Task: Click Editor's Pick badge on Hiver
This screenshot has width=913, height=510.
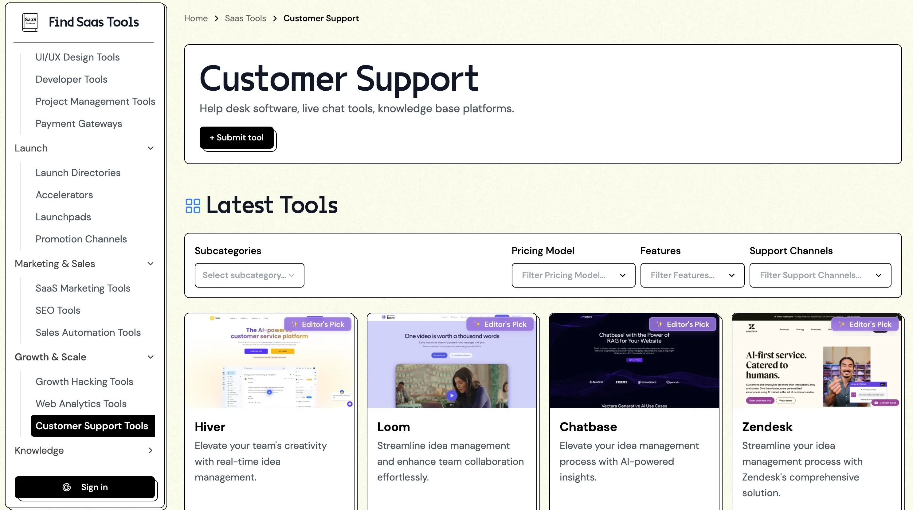Action: click(x=318, y=324)
